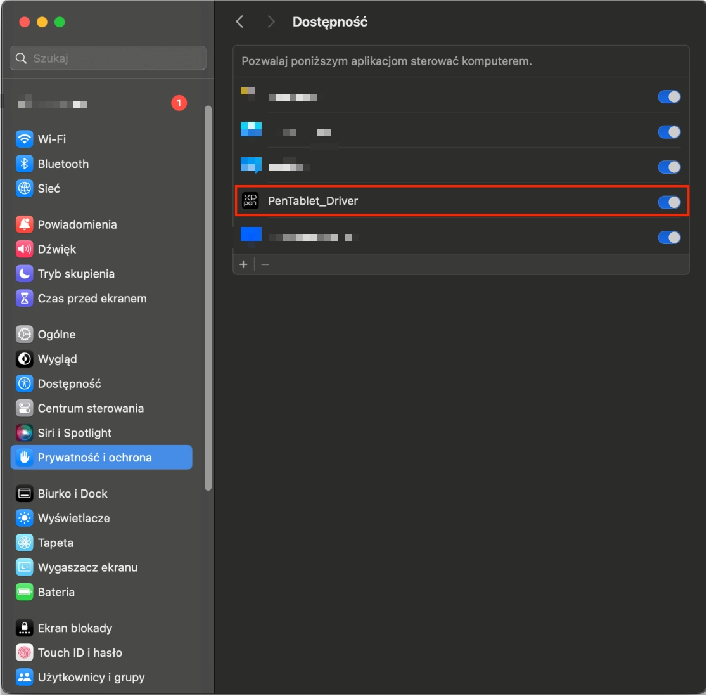Click the Siri i Spotlight icon
Screen dimensions: 707x696
[x=24, y=433]
